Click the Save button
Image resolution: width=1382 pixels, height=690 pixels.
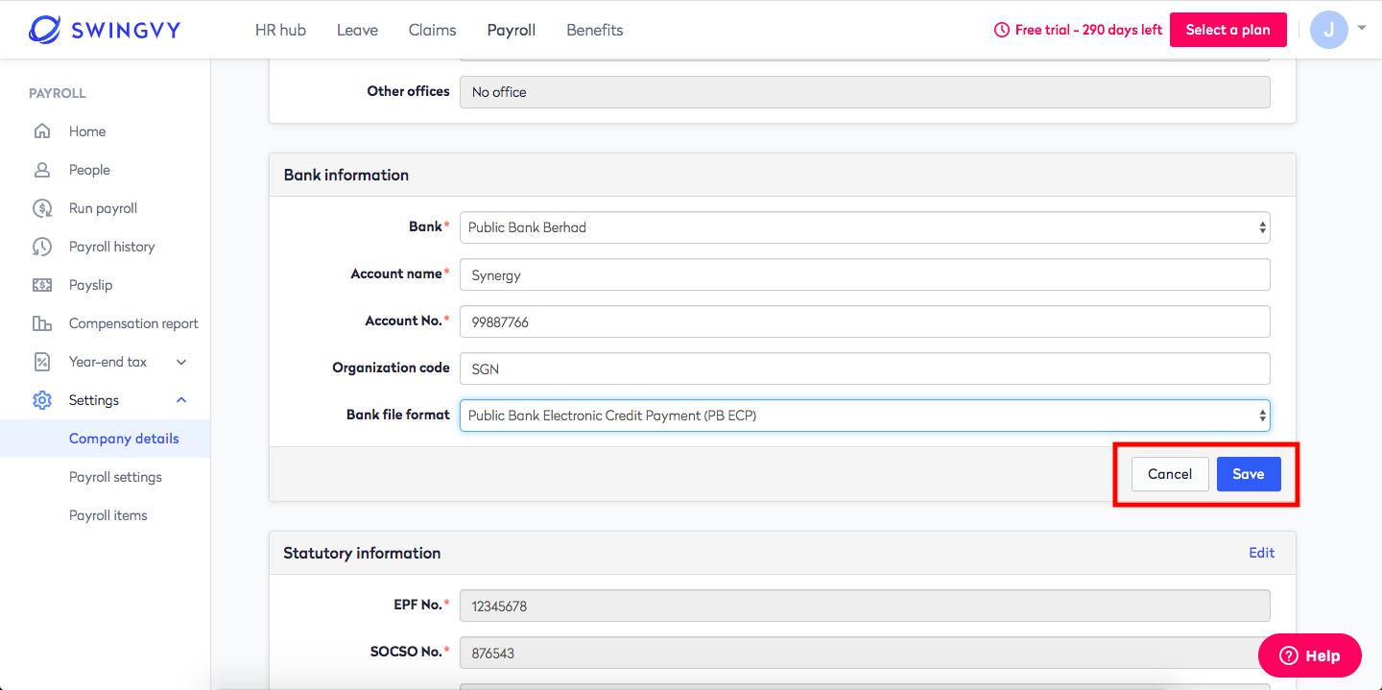tap(1249, 474)
